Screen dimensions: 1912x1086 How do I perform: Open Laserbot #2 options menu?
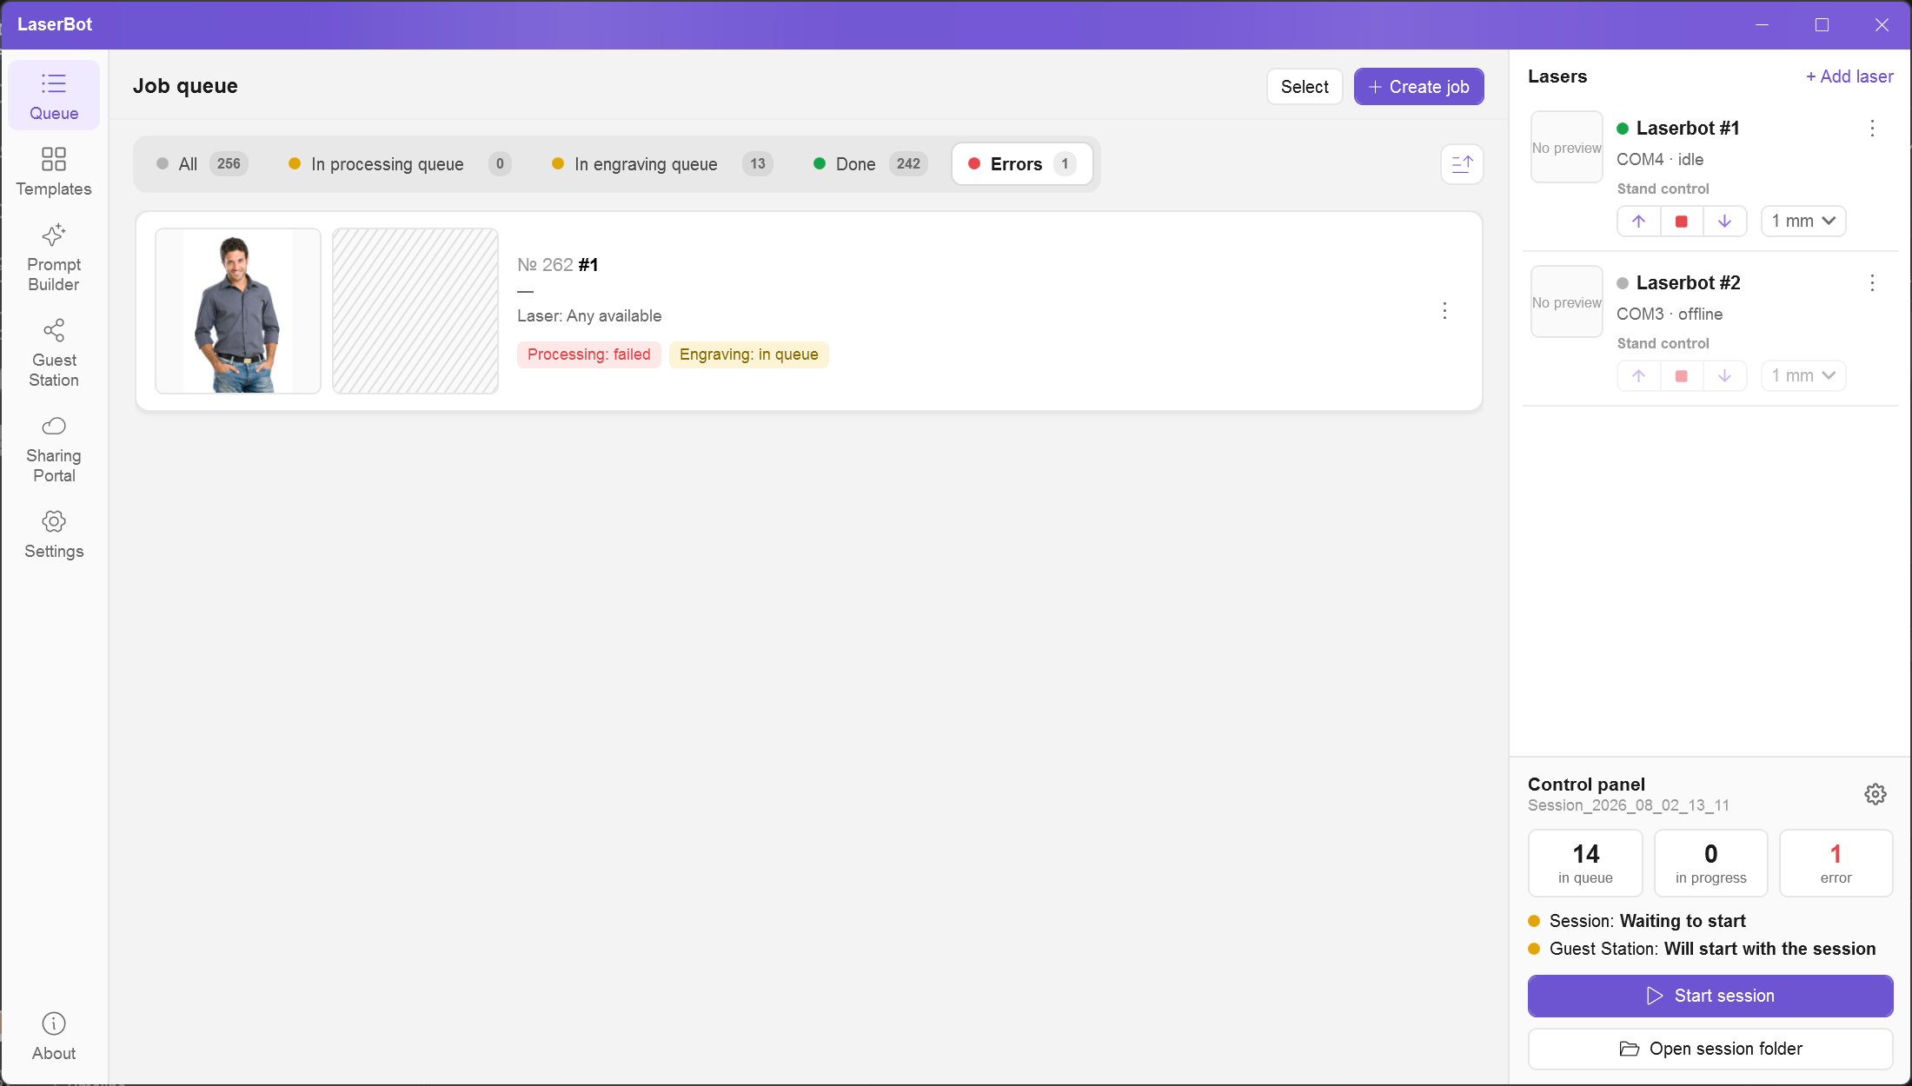point(1872,283)
